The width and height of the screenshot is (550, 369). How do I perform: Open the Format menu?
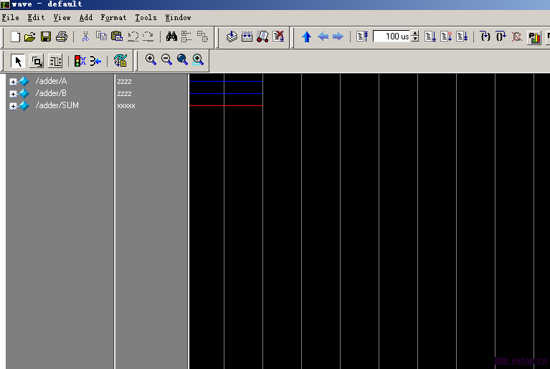click(113, 17)
